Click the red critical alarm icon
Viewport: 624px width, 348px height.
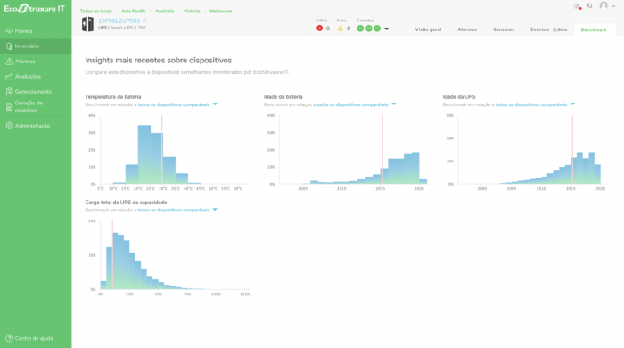point(319,29)
